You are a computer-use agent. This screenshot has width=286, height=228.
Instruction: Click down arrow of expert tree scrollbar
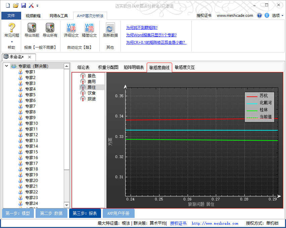66,205
